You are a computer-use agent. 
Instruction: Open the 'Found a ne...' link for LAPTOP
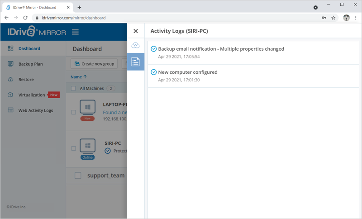tap(115, 112)
